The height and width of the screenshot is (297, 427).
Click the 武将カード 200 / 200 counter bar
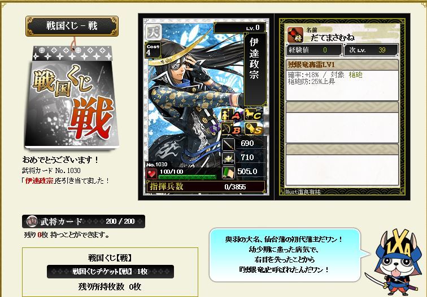click(x=84, y=221)
